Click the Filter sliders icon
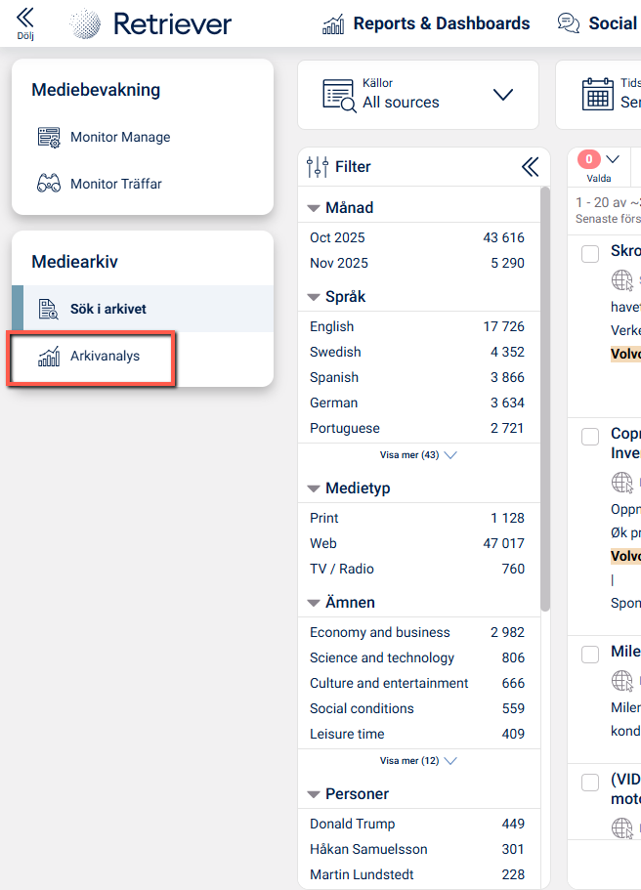641x890 pixels. click(318, 167)
